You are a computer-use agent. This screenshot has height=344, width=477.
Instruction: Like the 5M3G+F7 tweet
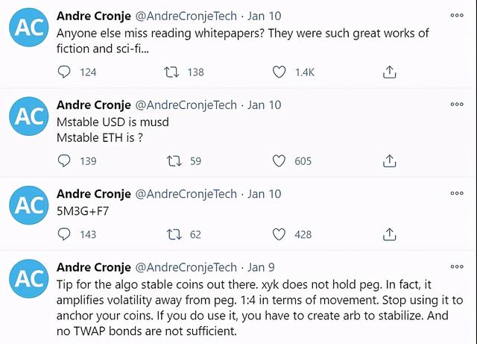(279, 234)
